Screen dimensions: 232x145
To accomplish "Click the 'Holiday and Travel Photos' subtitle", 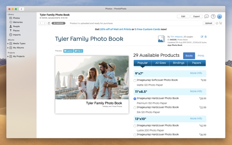I will coord(112,106).
